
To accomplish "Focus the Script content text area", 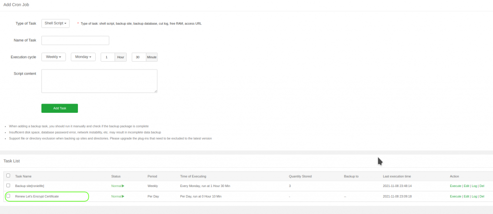I will [99, 81].
